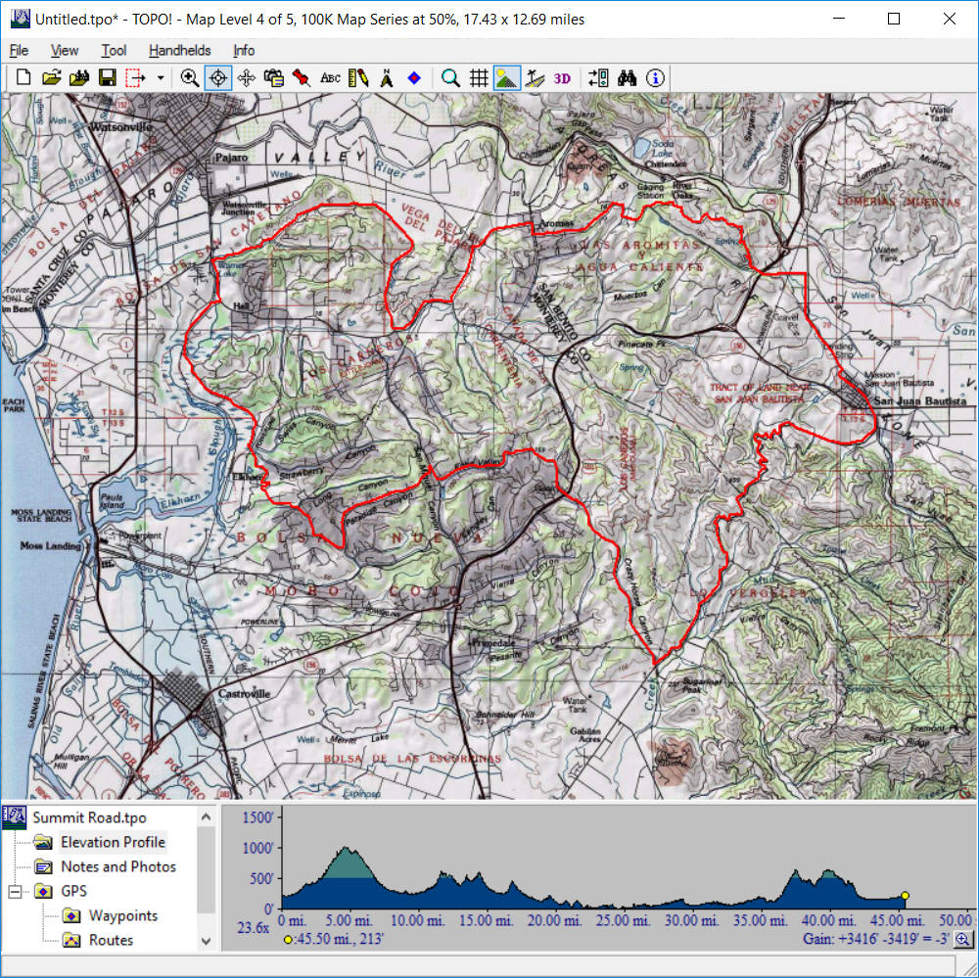Viewport: 979px width, 978px height.
Task: Open the Handhelds menu
Action: tap(179, 50)
